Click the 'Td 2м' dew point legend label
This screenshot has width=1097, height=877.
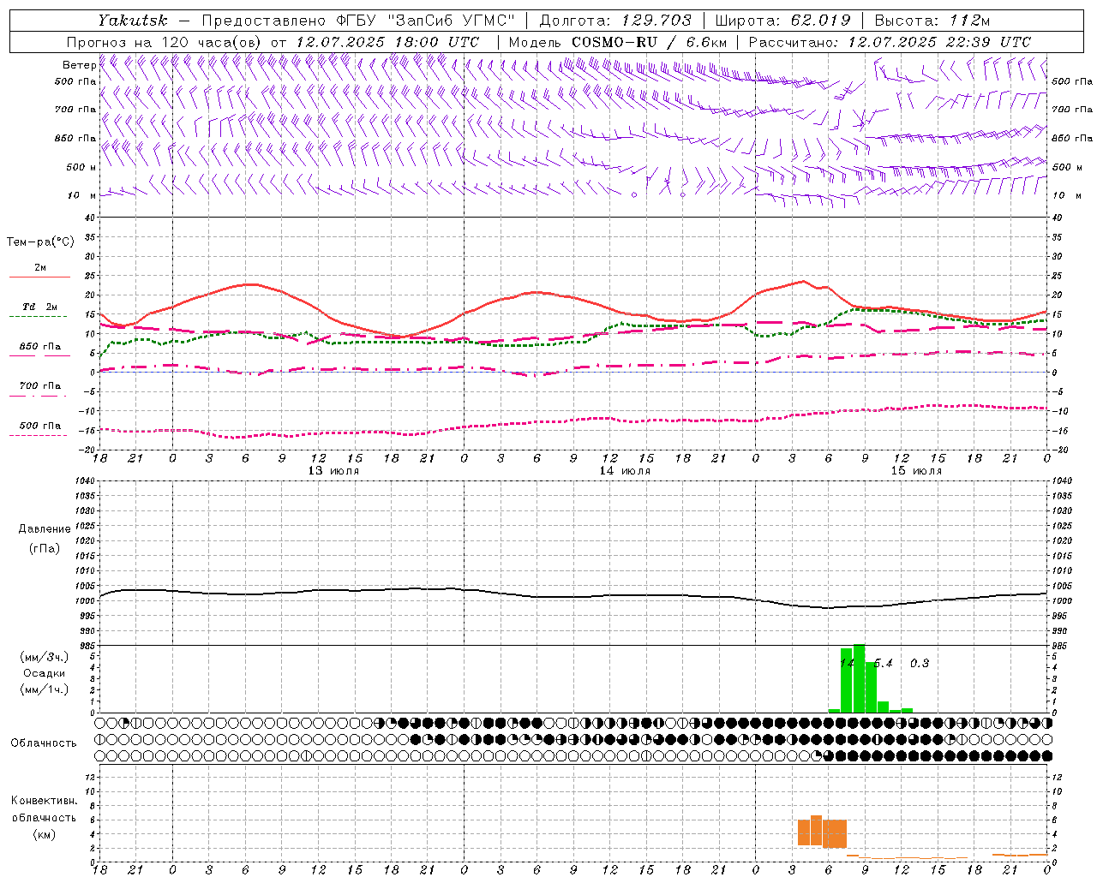coord(40,307)
